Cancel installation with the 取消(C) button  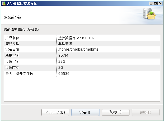coord(115,112)
